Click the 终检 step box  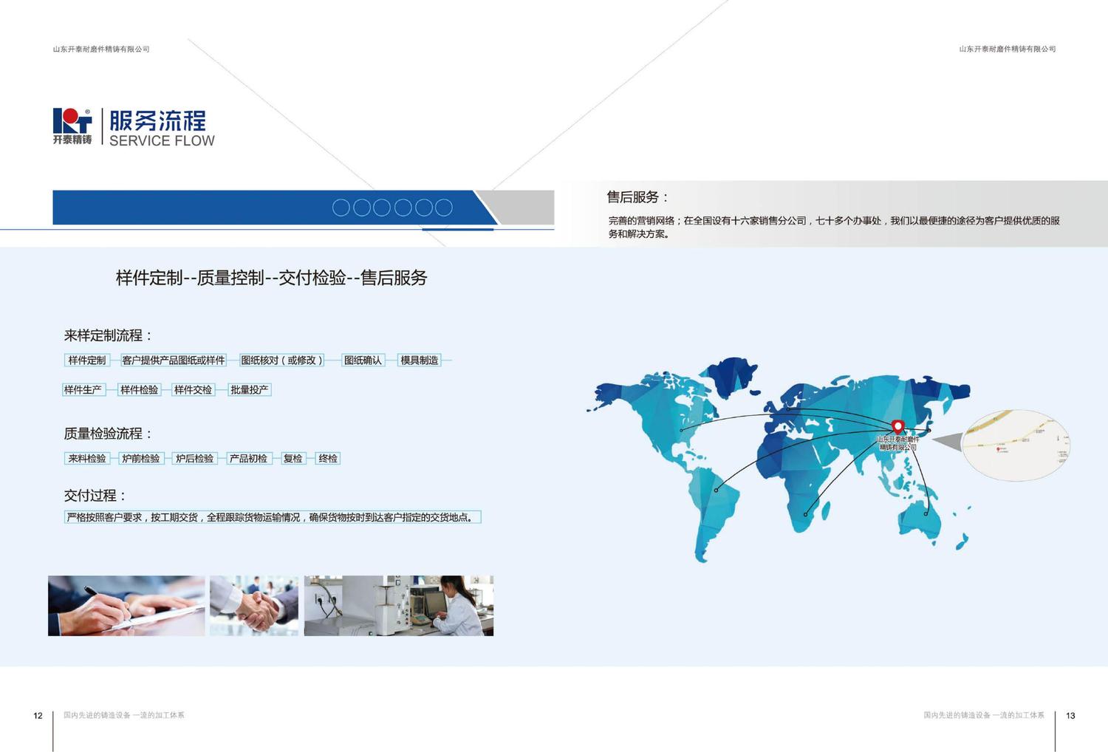(328, 458)
